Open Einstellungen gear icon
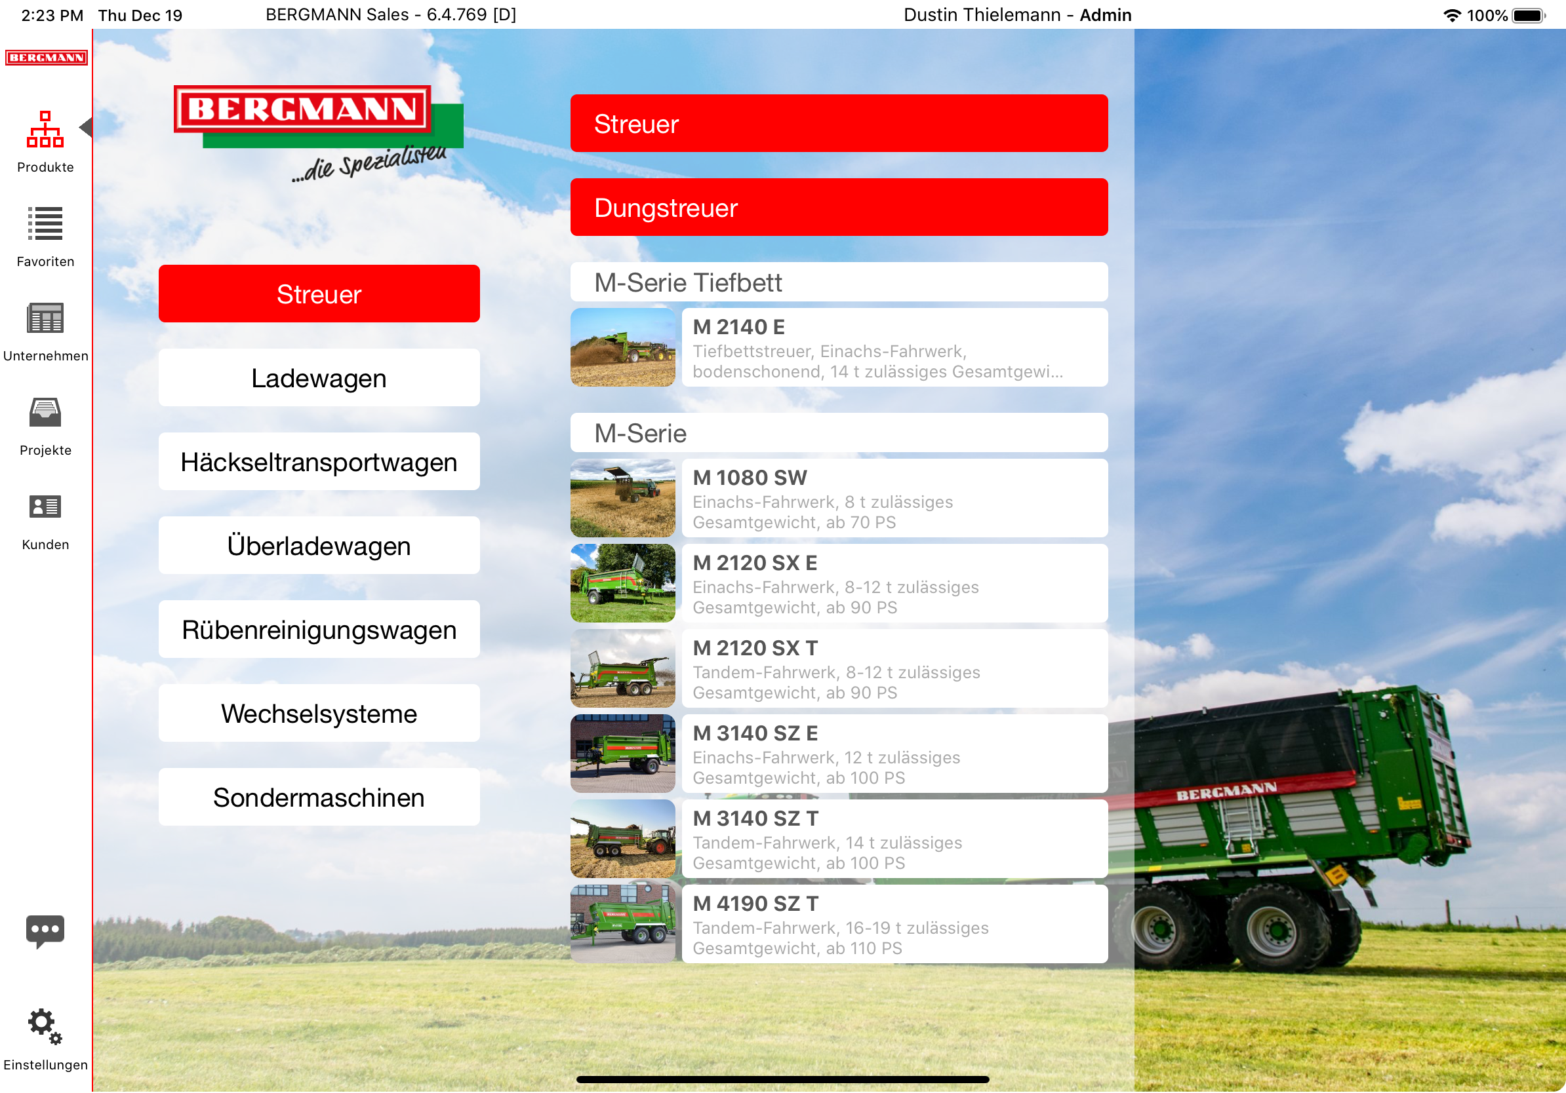Viewport: 1566px width, 1093px height. (45, 1026)
